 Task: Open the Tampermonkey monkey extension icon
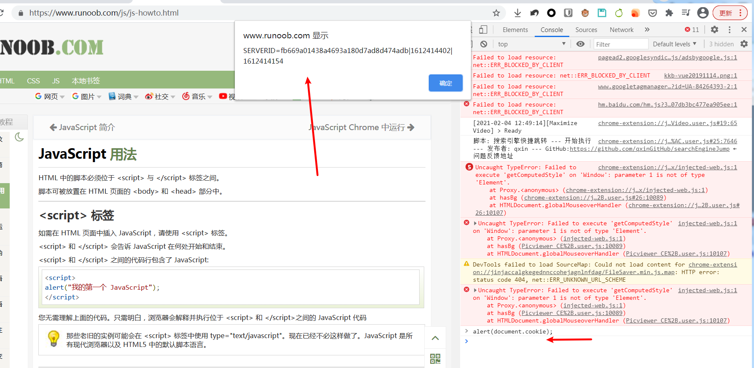point(585,13)
